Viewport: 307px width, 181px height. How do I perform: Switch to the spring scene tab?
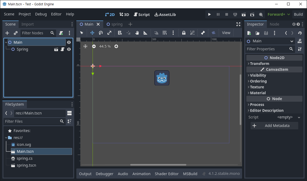coord(115,24)
